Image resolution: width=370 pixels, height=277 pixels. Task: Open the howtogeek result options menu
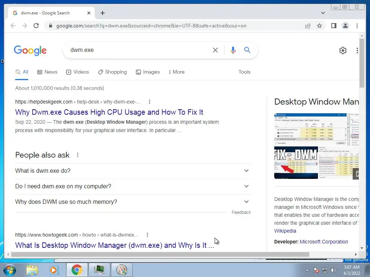tap(147, 235)
